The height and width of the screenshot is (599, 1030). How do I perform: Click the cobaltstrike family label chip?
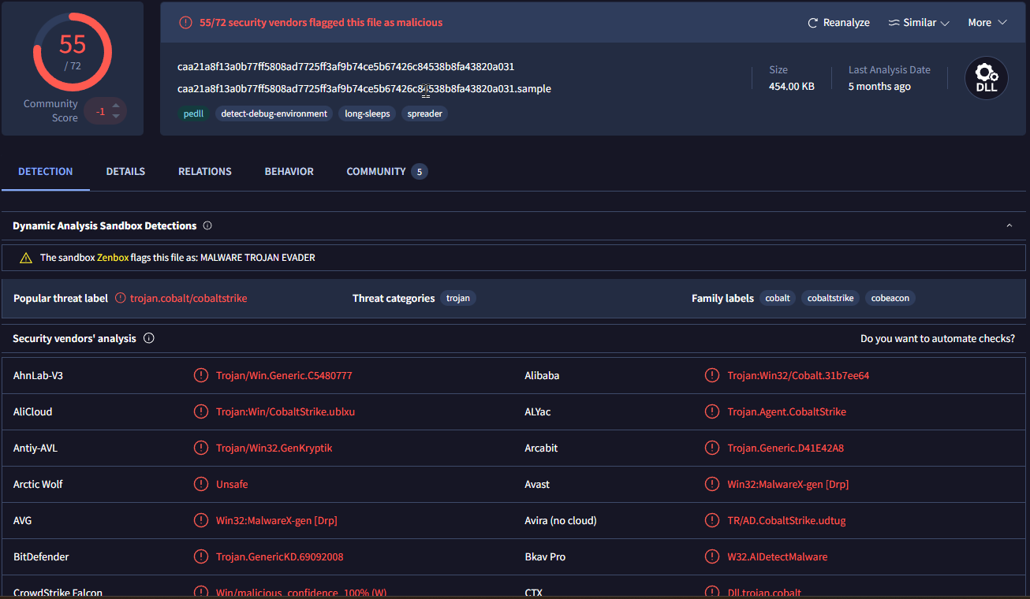click(x=830, y=298)
